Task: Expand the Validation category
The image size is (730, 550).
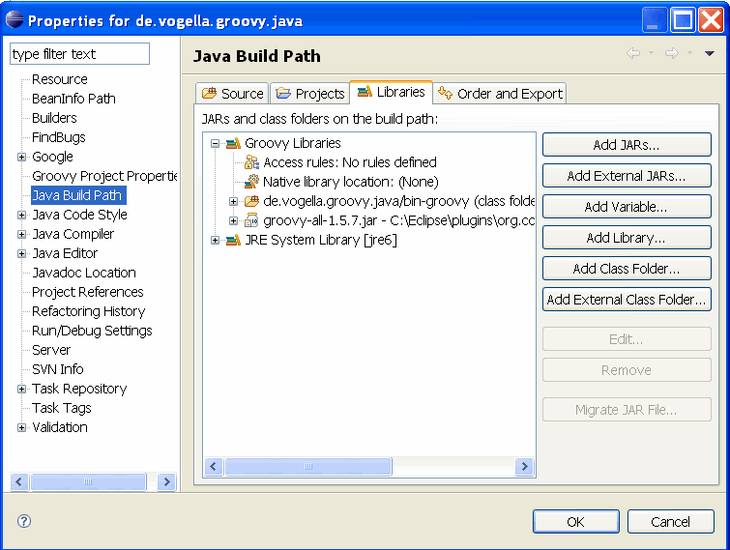Action: [21, 427]
